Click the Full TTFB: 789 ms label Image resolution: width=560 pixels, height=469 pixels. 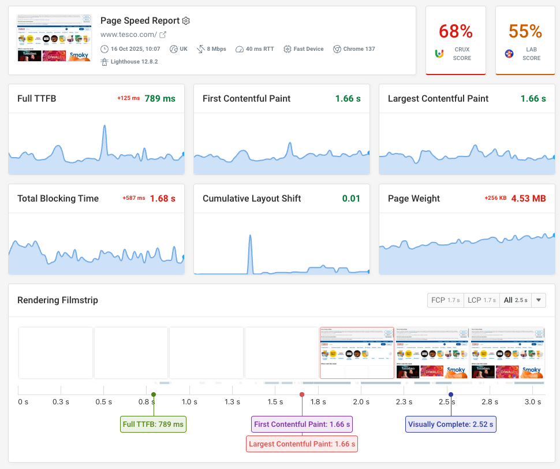click(152, 424)
